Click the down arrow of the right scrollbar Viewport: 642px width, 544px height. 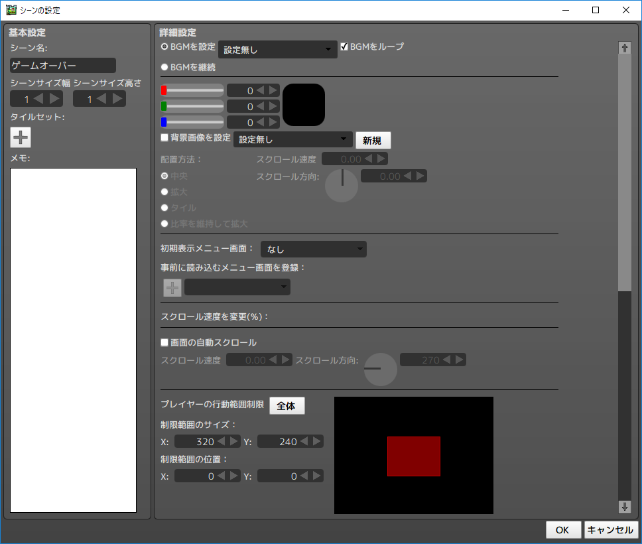[624, 507]
